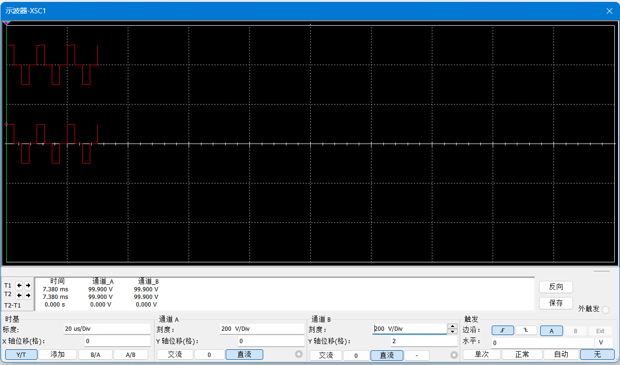Click the 保存 button
620x365 pixels.
[556, 303]
